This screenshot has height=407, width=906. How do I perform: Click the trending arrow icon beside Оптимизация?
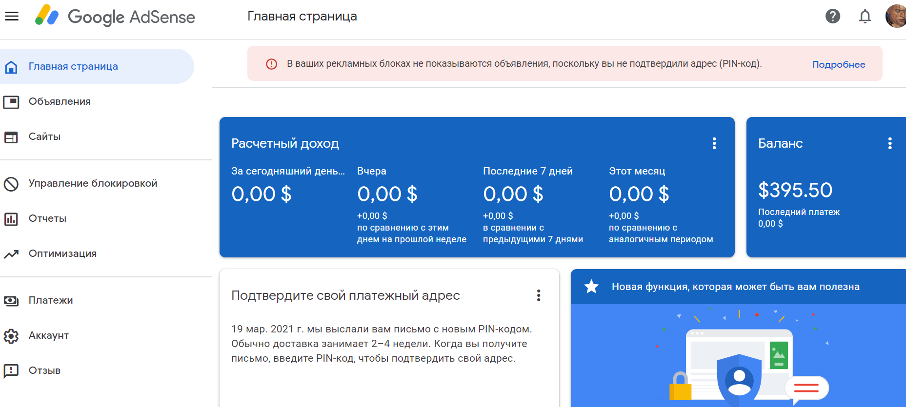pos(11,254)
